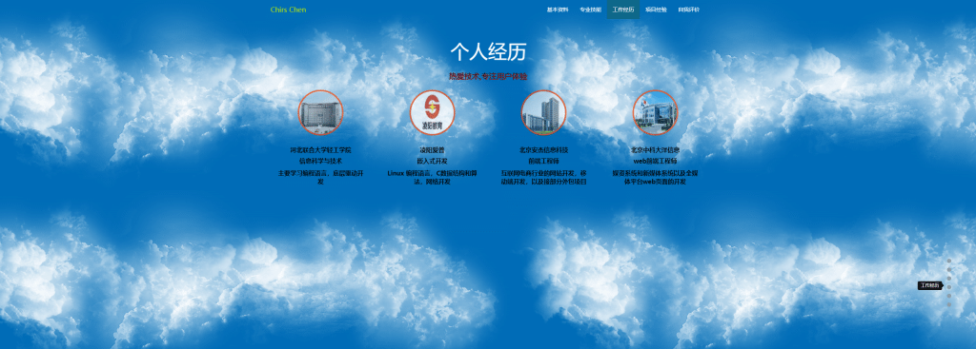Click the last side pagination dot

point(949,304)
